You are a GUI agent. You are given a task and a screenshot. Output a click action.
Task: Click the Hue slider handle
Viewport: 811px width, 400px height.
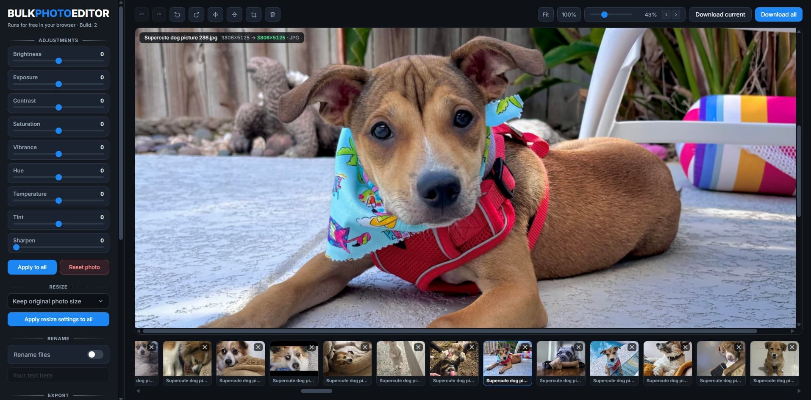point(59,178)
